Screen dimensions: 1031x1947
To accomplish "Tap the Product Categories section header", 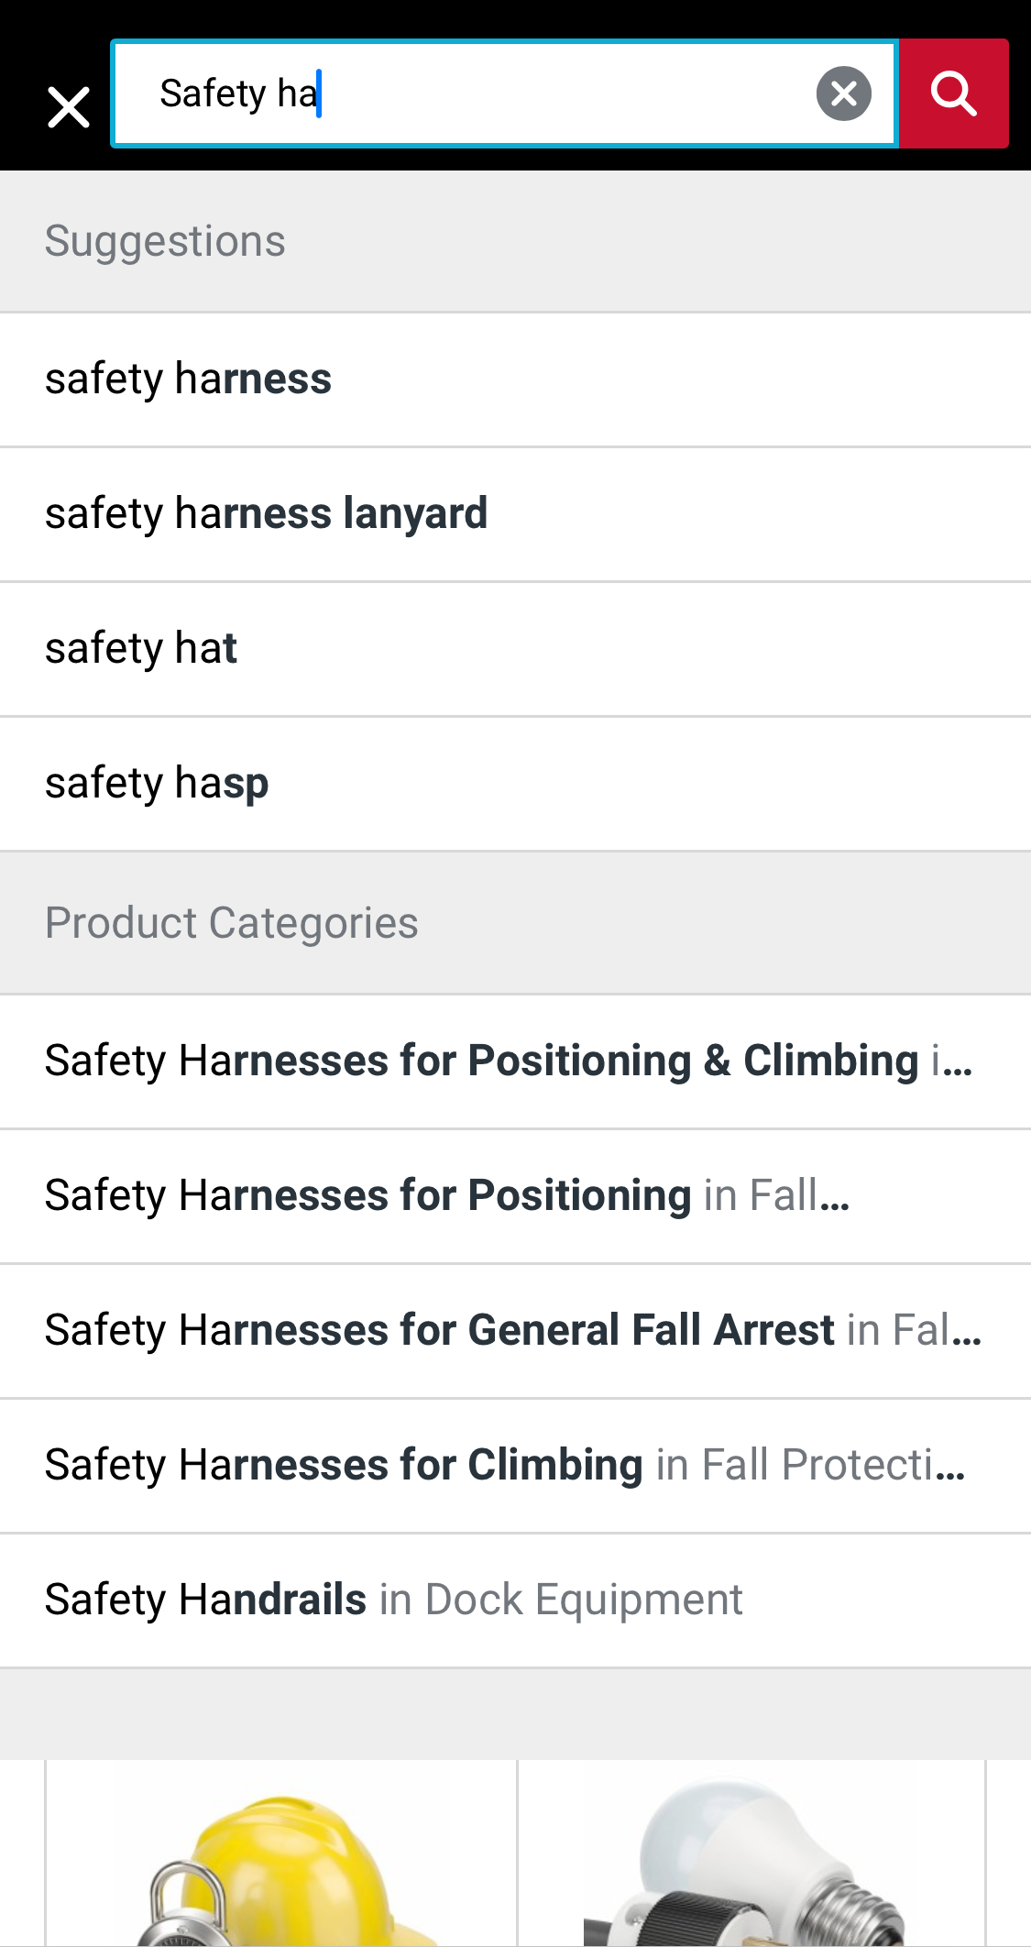I will 232,922.
